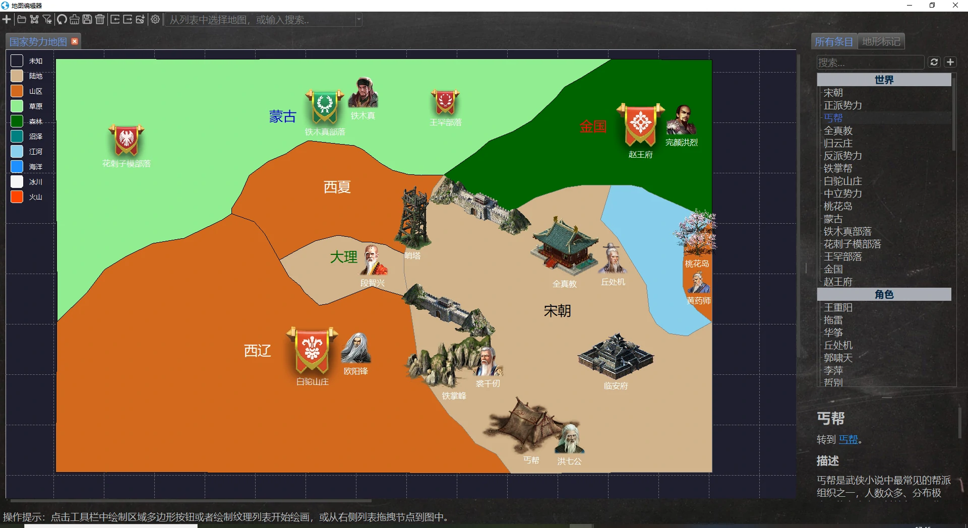The width and height of the screenshot is (968, 528).
Task: Pick the 冰川 terrain color swatch
Action: (17, 182)
